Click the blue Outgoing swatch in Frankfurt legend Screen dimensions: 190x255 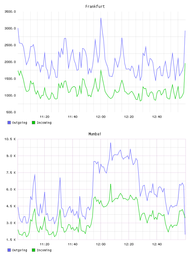click(x=9, y=122)
